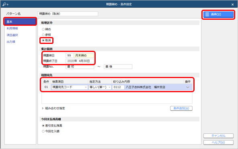Click the 条件追加(A) button

(181, 108)
